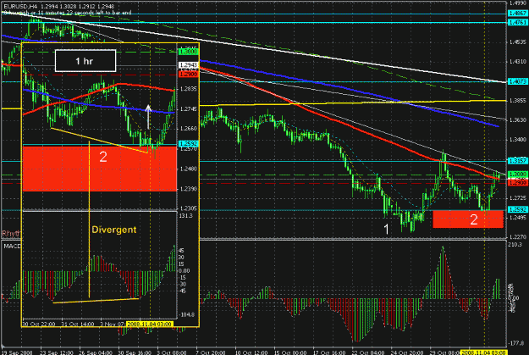
Task: Click the 1.2270 price axis value
Action: 518,236
